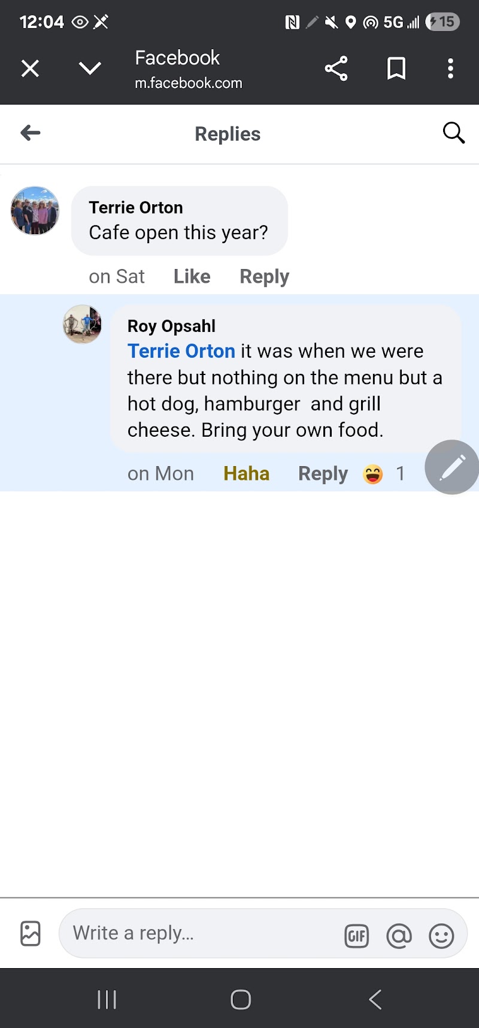The height and width of the screenshot is (1028, 479).
Task: Close the in-app browser tab
Action: [x=30, y=68]
